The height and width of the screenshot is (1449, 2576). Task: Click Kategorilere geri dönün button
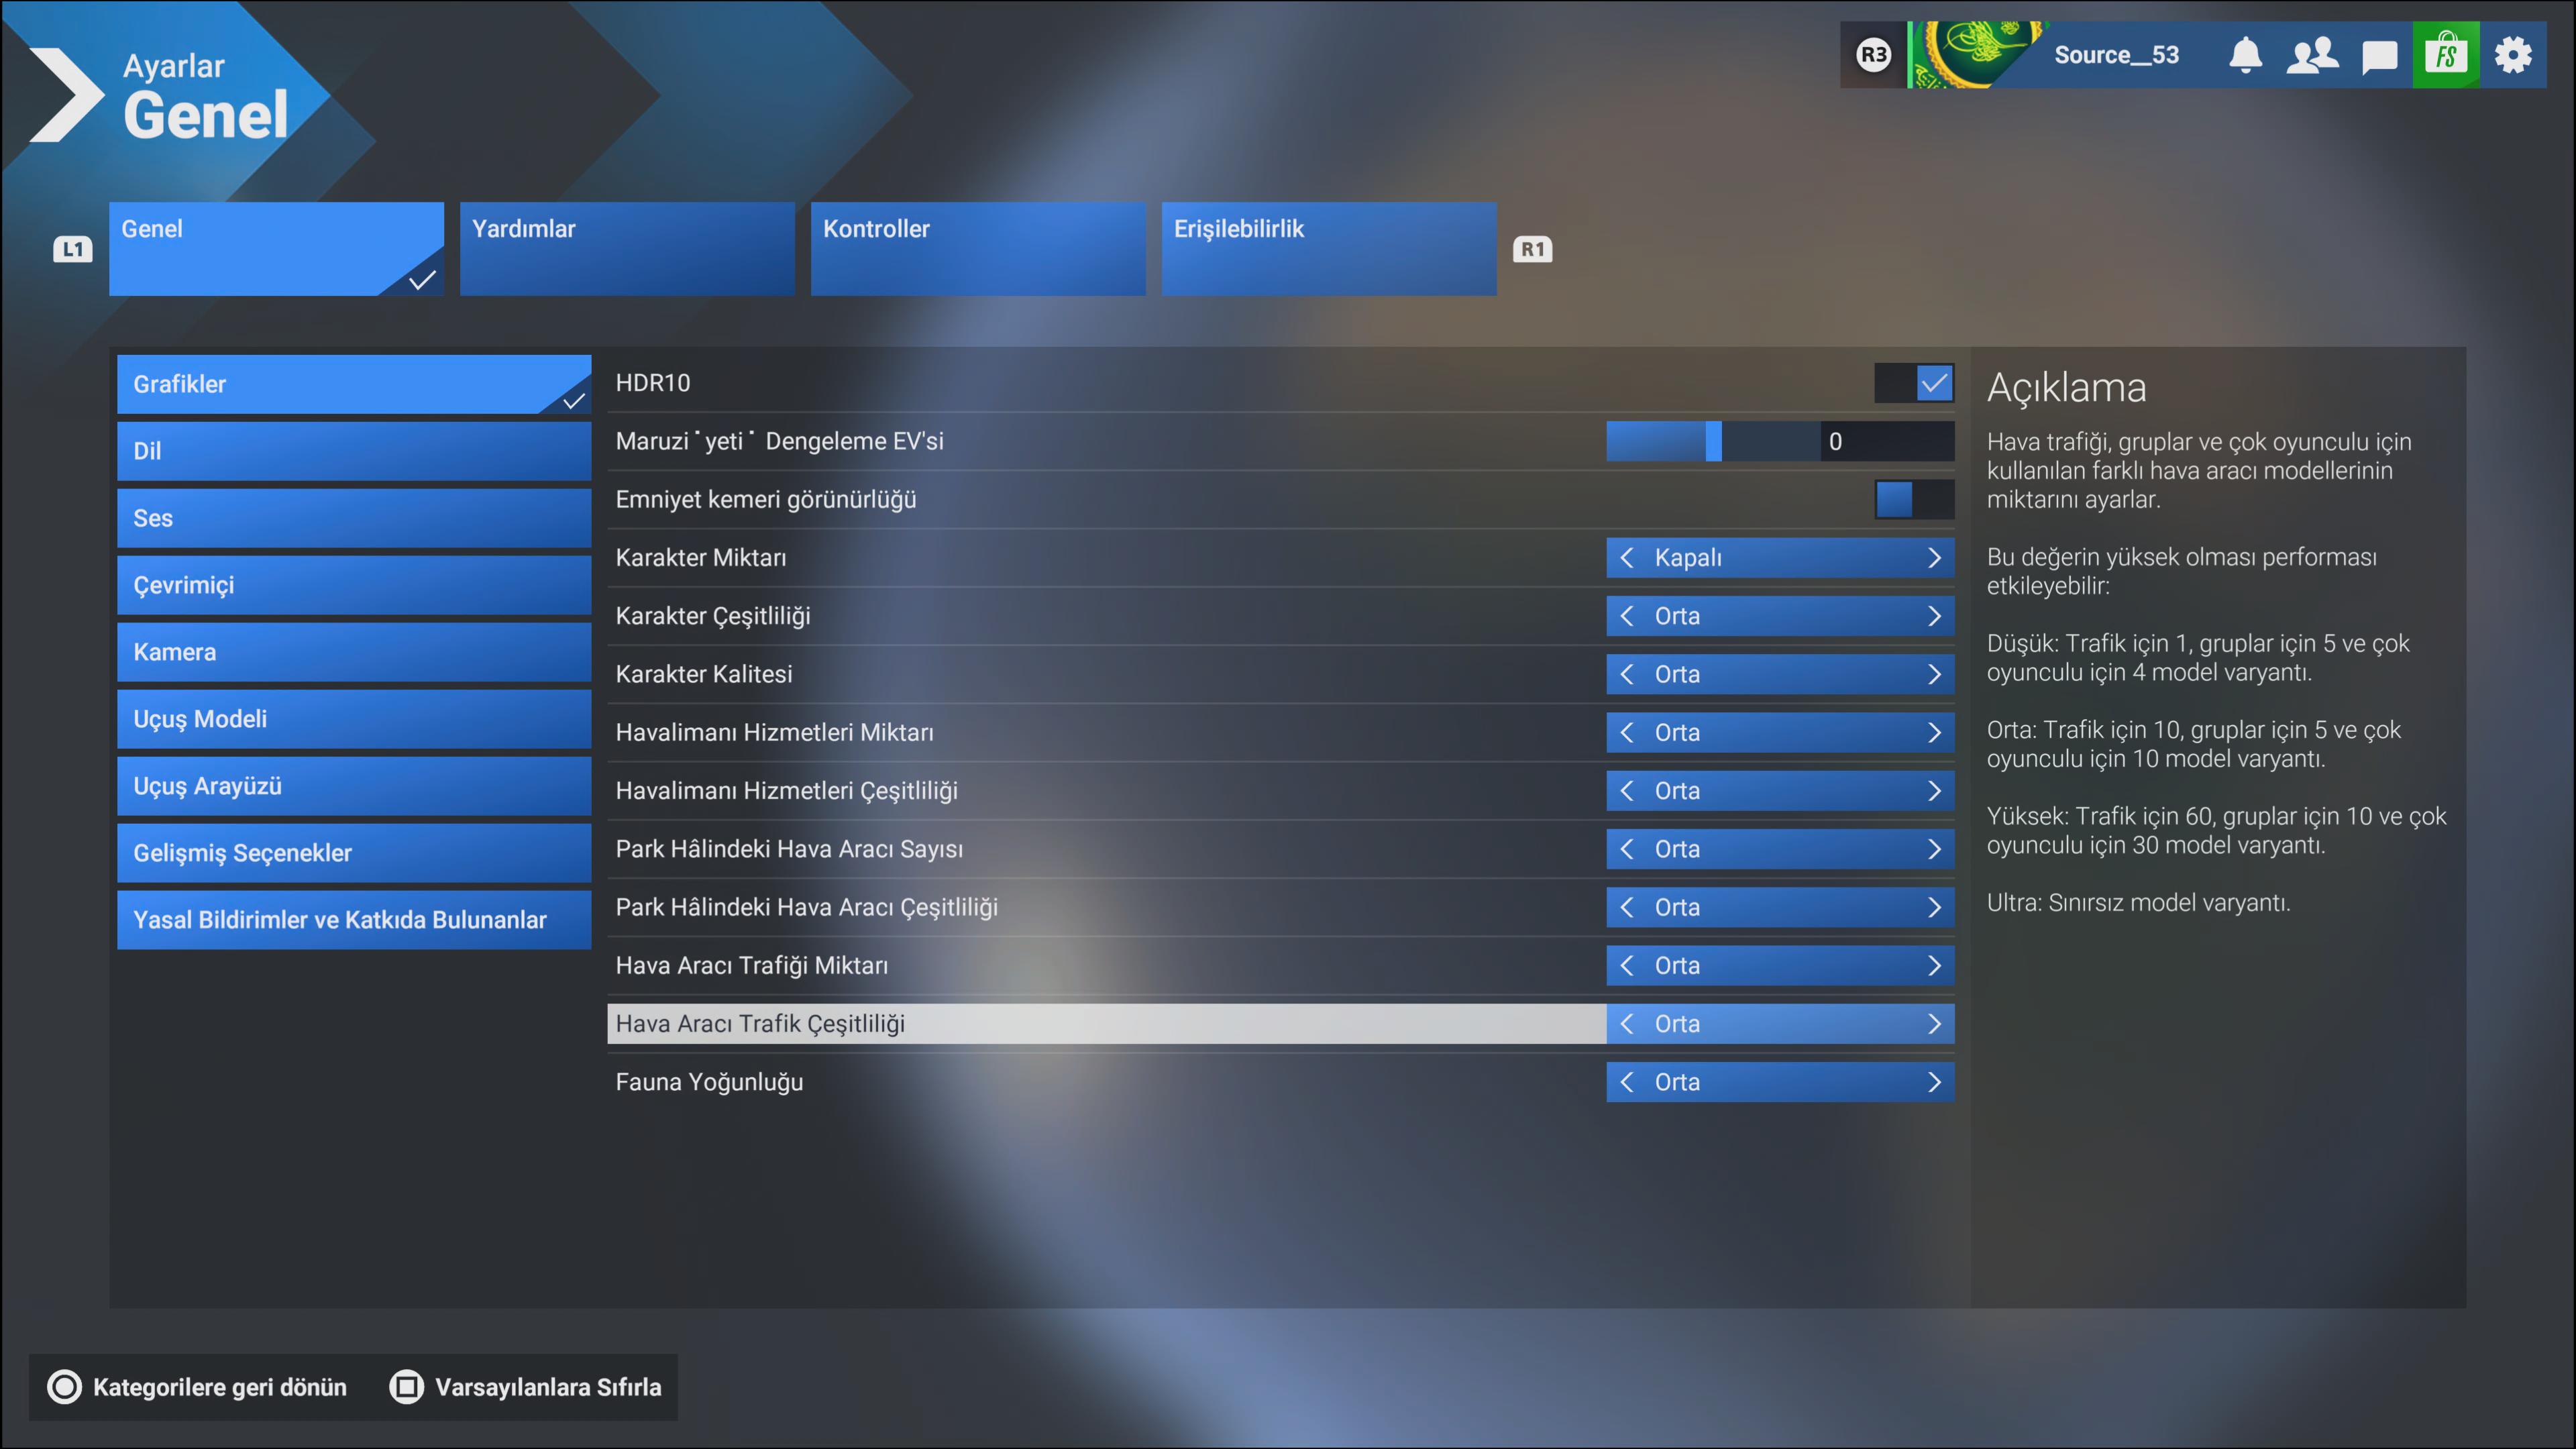[198, 1387]
